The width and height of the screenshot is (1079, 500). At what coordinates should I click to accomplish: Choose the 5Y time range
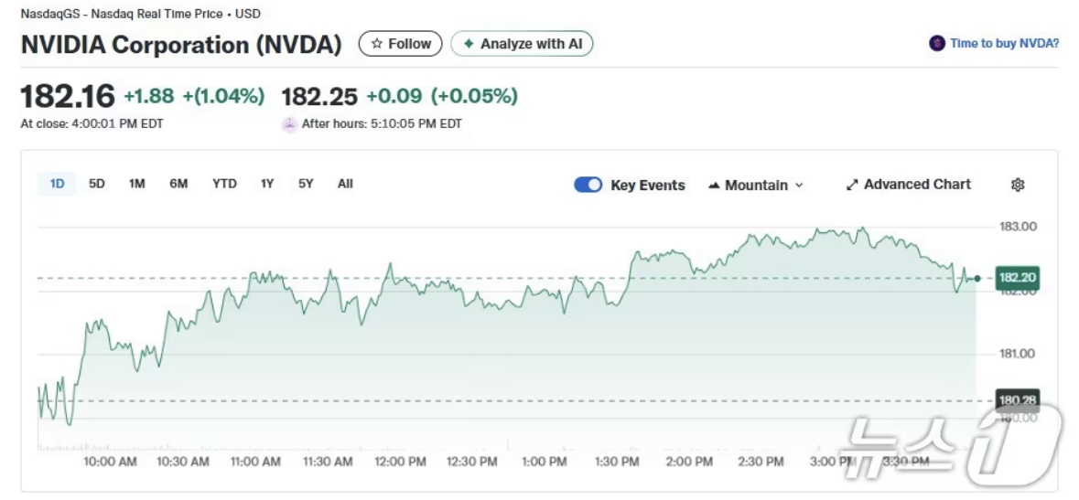point(306,184)
